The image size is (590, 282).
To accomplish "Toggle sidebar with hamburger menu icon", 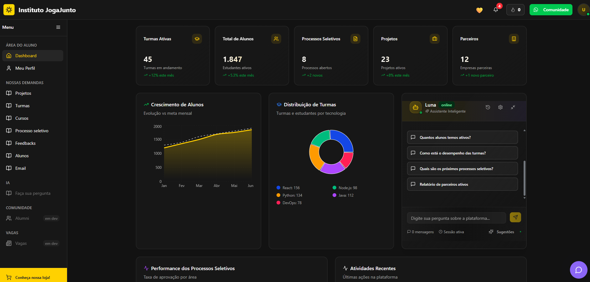I will 58,27.
